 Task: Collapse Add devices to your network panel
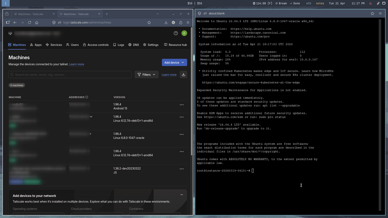click(x=182, y=195)
